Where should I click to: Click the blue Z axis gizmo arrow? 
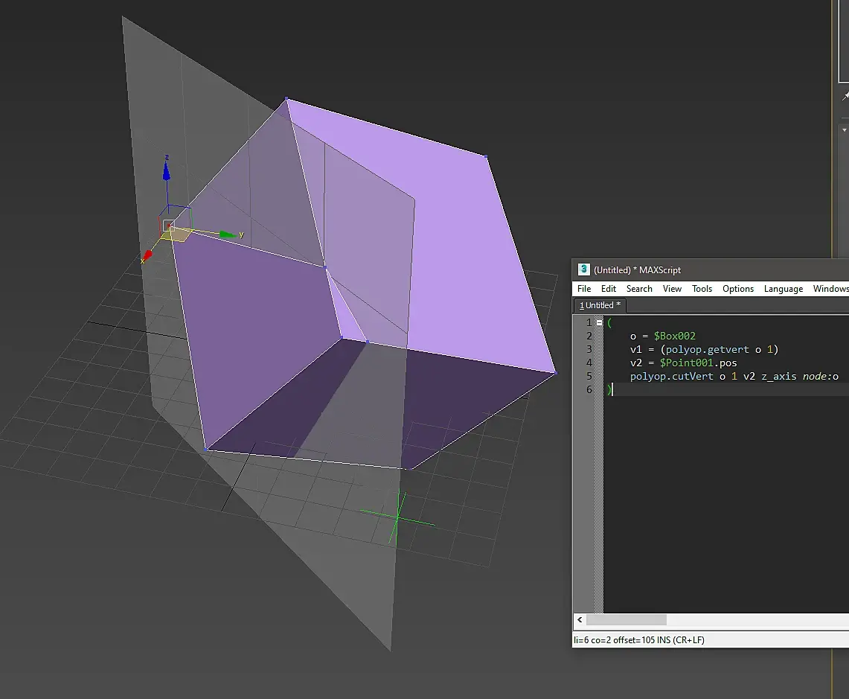pos(167,171)
